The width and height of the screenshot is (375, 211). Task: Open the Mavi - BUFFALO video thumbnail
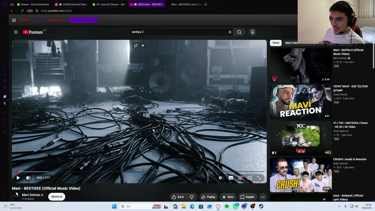(x=301, y=65)
